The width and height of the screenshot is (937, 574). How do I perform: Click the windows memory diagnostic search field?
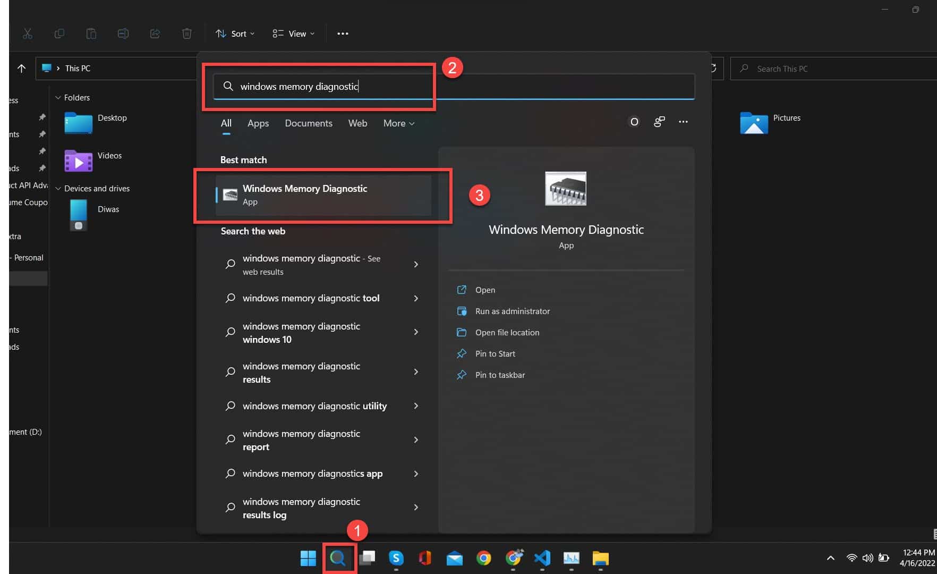pos(454,86)
